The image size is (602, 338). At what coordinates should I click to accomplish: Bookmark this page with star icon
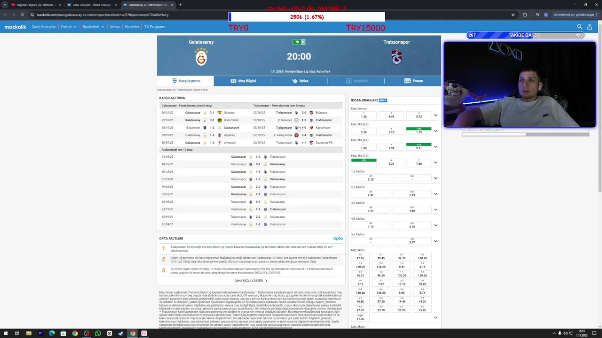[513, 15]
